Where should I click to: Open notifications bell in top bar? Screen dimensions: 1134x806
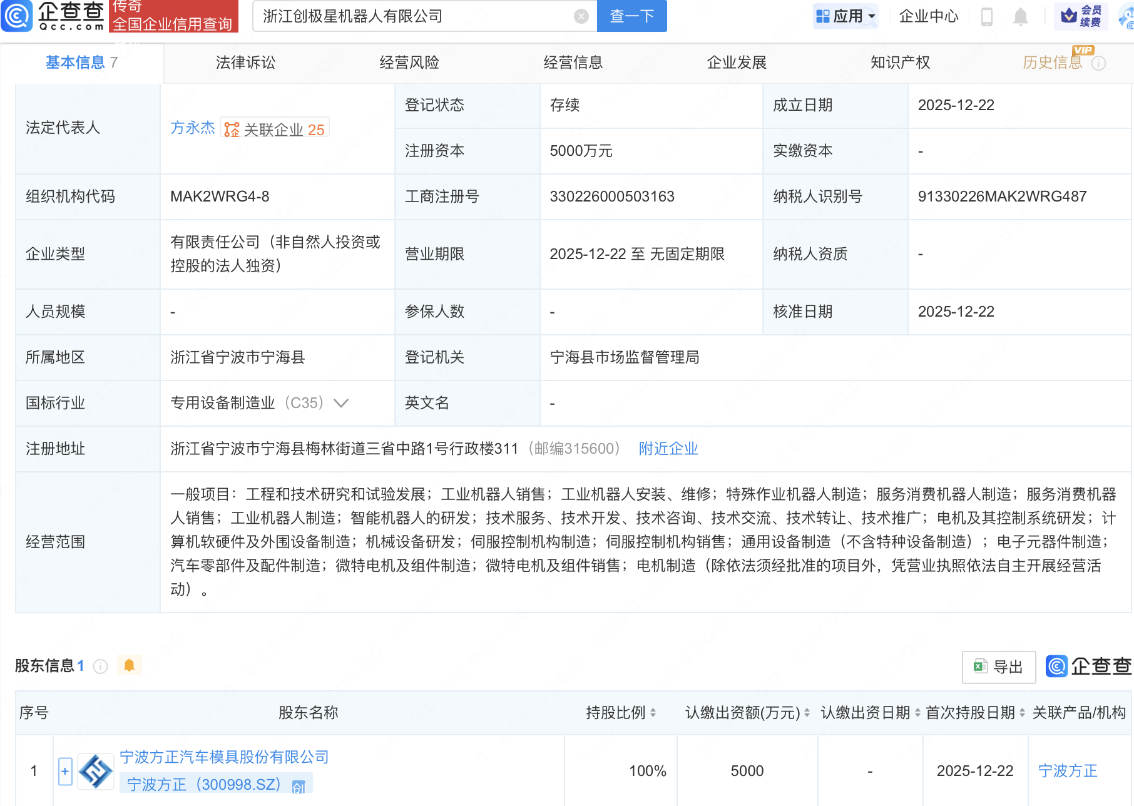(1020, 16)
